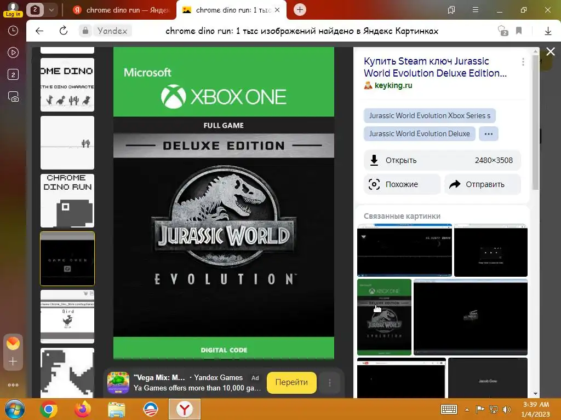Open the 'Купить Steam ключ Jurassic World' link
Image resolution: width=561 pixels, height=420 pixels.
point(435,67)
